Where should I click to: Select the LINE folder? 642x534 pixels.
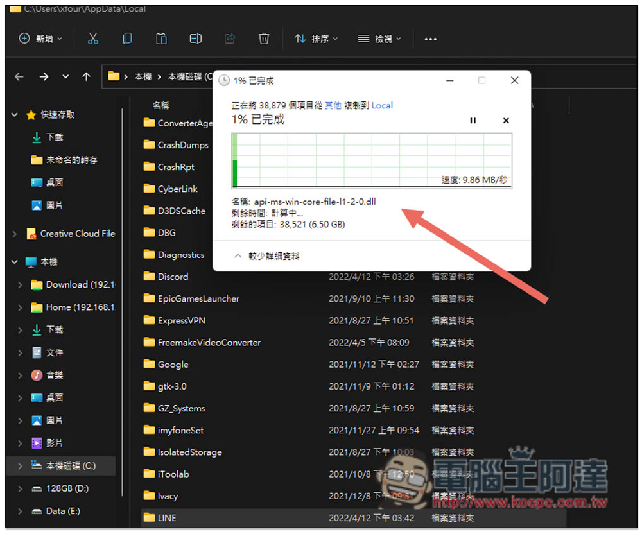353,518
